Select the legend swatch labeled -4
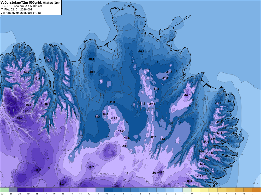 [x=161, y=190]
